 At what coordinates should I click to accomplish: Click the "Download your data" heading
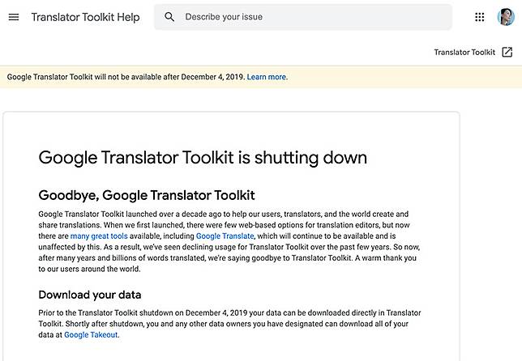(90, 294)
